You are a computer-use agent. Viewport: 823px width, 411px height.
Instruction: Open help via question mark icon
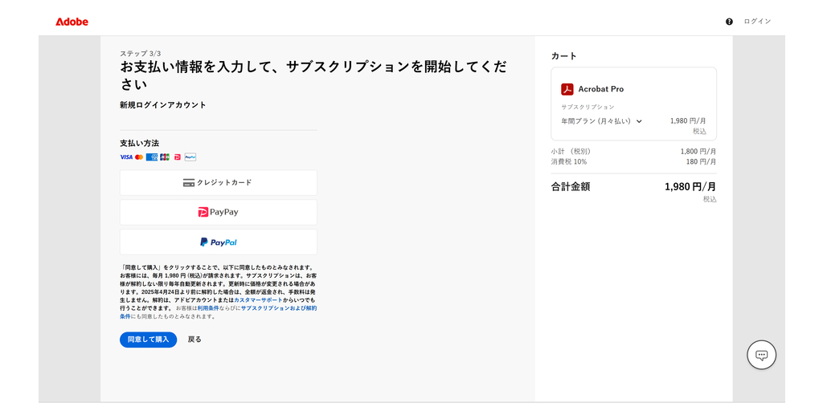[x=729, y=22]
